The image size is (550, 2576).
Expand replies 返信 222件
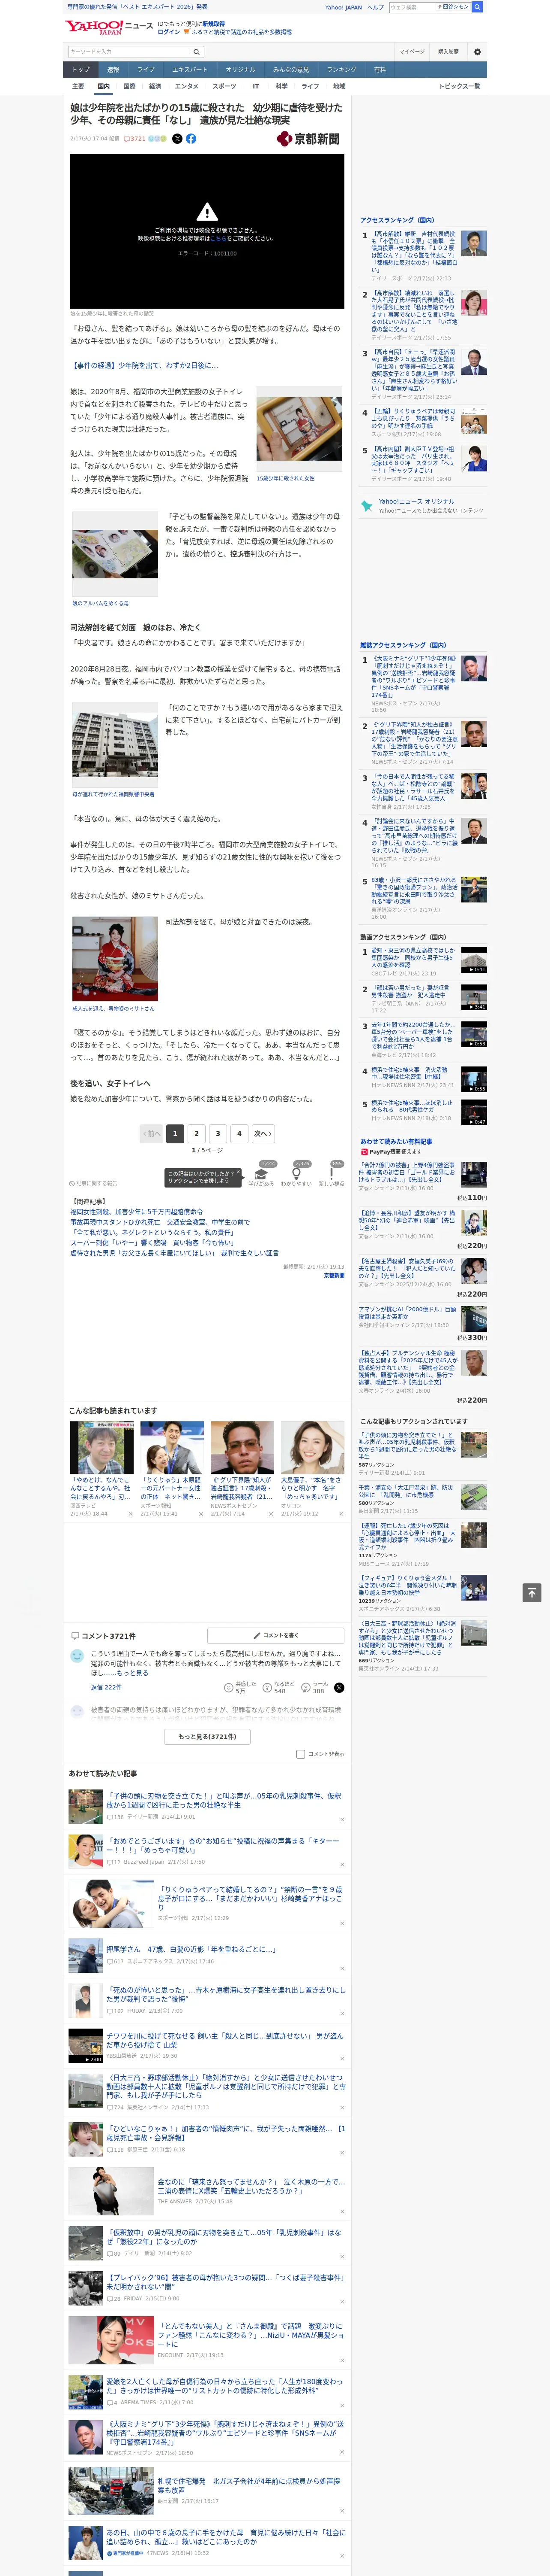pos(106,1687)
